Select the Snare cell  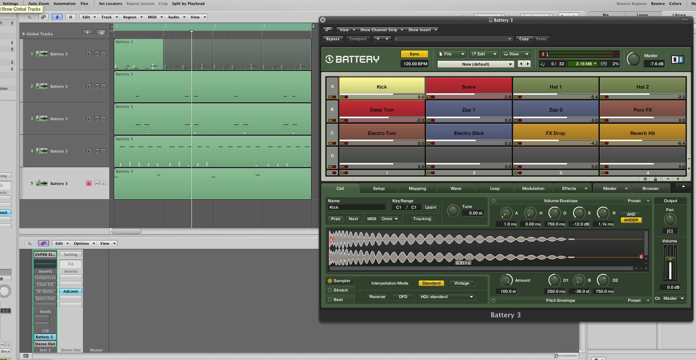[x=469, y=87]
